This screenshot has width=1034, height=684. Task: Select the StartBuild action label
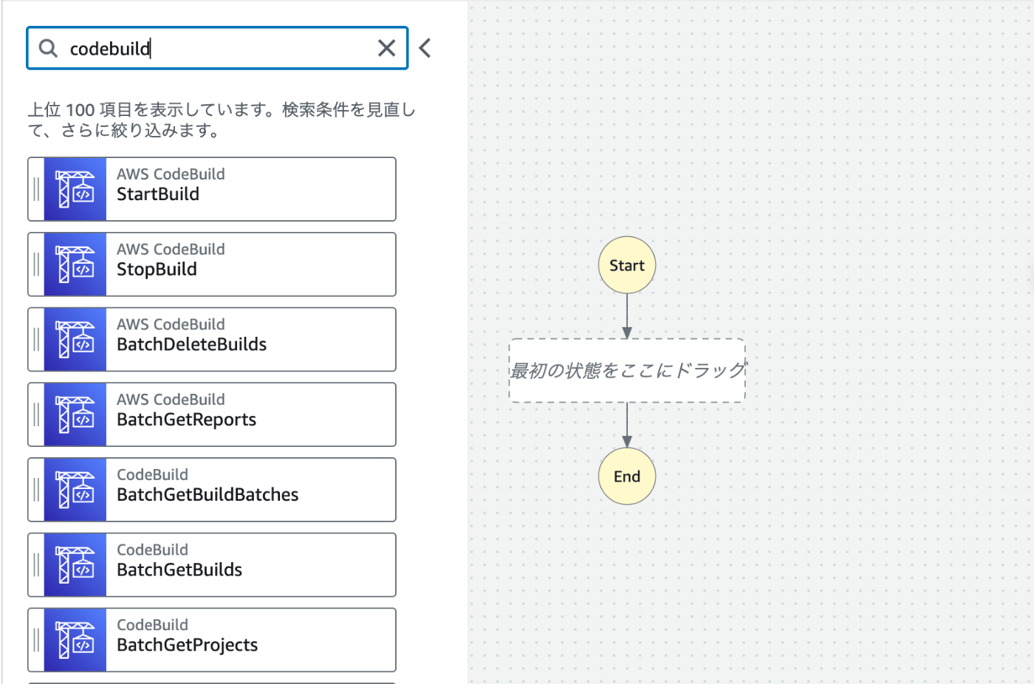[x=158, y=194]
